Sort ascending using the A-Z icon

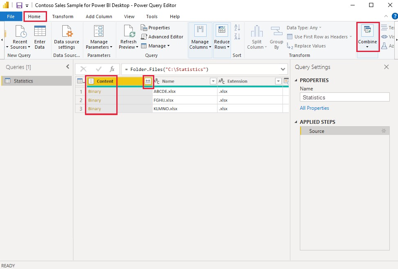tap(237, 28)
